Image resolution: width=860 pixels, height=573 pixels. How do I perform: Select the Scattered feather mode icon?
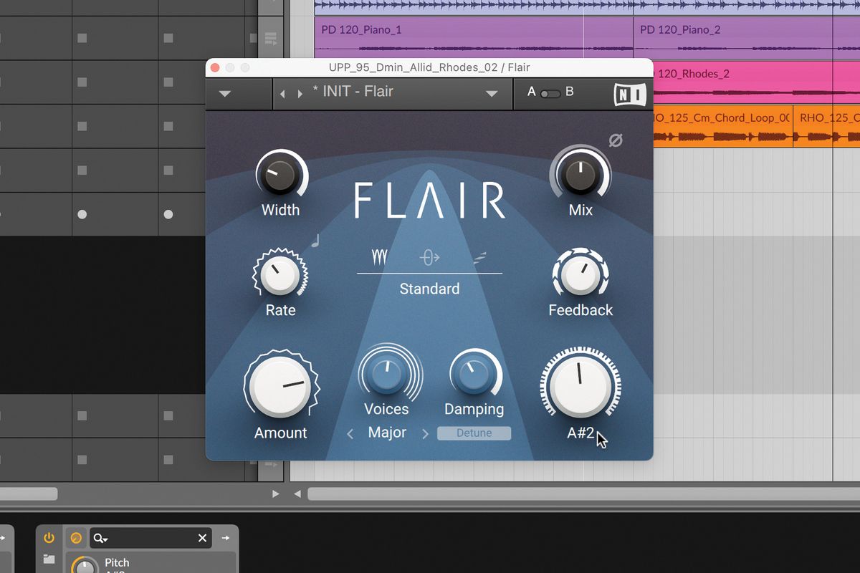(479, 256)
